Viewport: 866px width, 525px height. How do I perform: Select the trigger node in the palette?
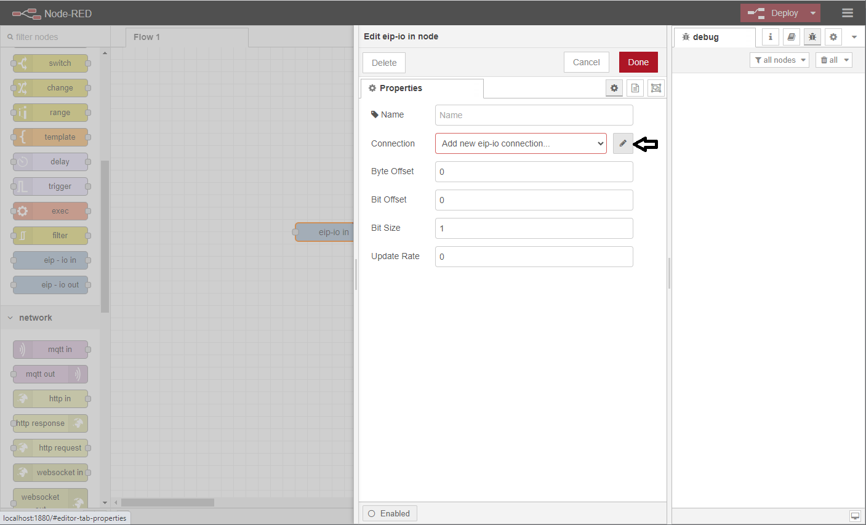[x=50, y=186]
